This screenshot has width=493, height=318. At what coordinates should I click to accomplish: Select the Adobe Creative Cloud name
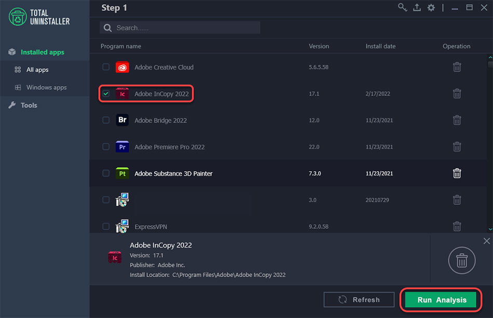click(x=164, y=67)
